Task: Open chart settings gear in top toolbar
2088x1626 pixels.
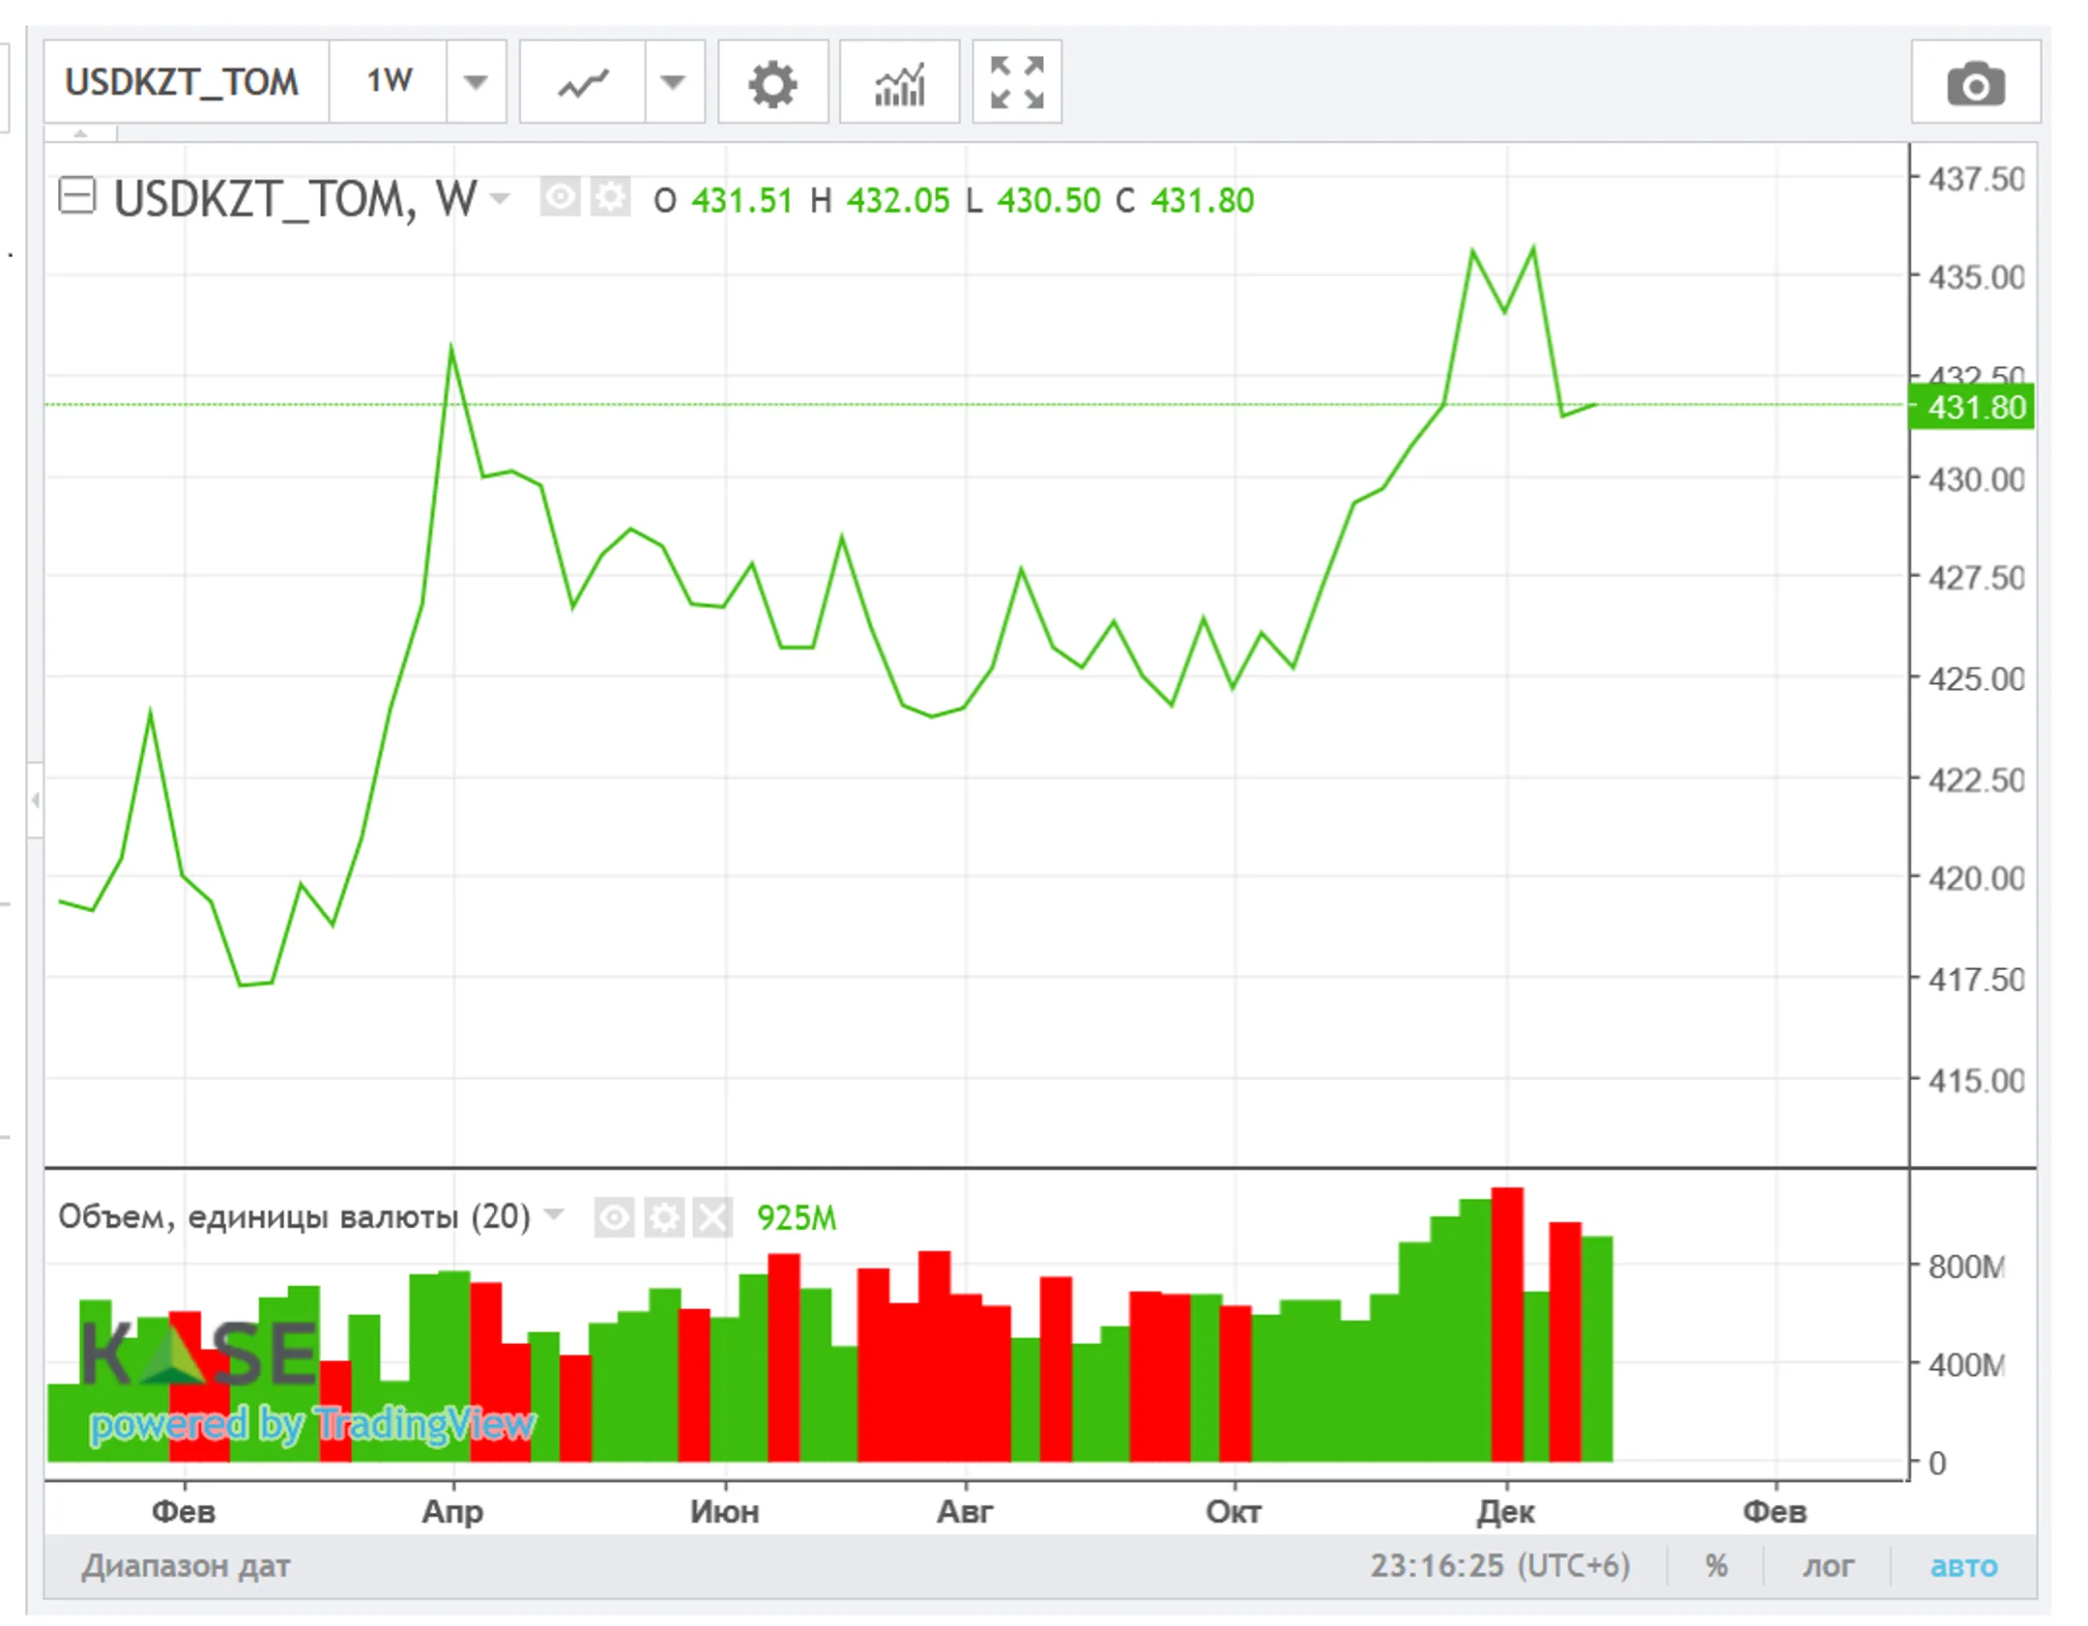Action: (771, 82)
